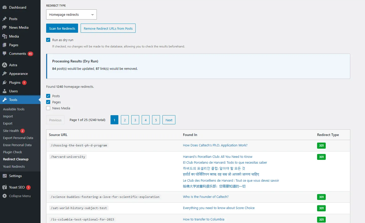Image resolution: width=365 pixels, height=223 pixels.
Task: Click the Collapse Menu arrow icon
Action: click(5, 196)
